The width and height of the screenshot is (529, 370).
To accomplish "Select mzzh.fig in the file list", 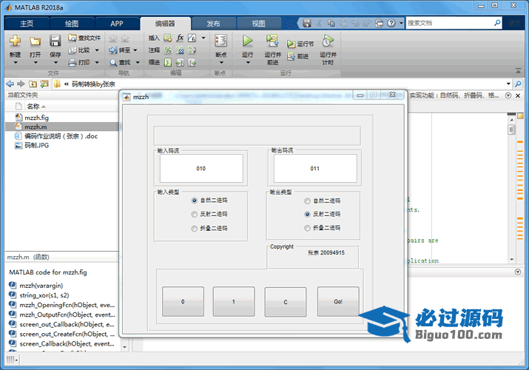I will click(36, 118).
